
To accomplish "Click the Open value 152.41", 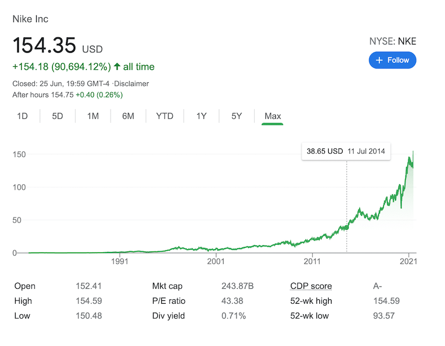I will (x=88, y=286).
